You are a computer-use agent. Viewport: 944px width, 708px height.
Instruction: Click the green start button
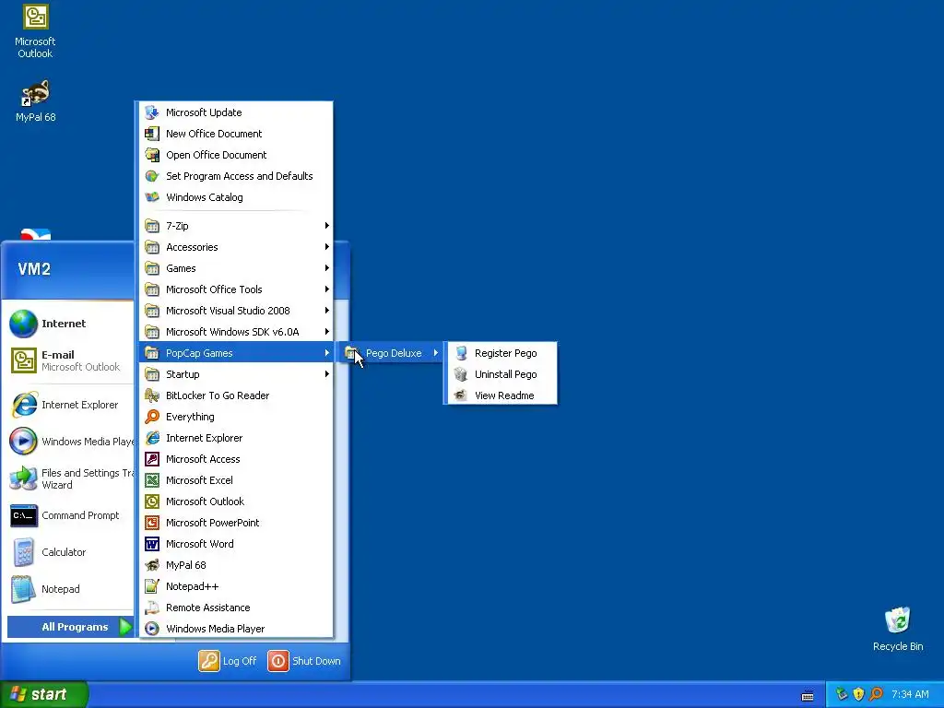44,694
